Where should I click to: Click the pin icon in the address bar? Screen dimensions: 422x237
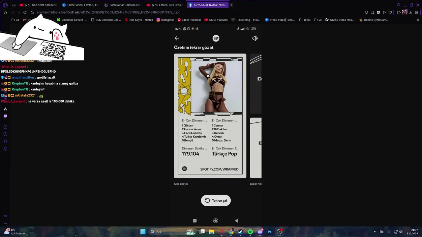coord(366,13)
